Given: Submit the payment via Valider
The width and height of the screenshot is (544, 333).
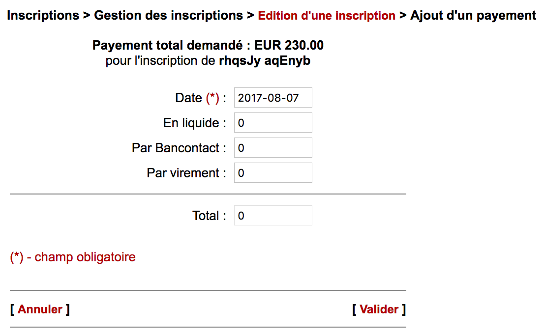Looking at the screenshot, I should click(379, 309).
